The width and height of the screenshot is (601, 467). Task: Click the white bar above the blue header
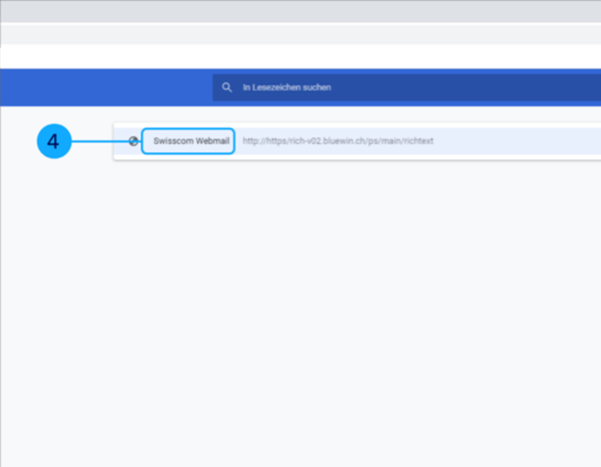click(x=300, y=56)
